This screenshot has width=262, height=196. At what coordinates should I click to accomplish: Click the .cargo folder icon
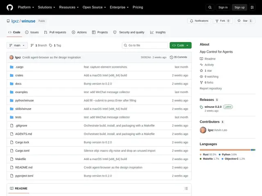[x=11, y=67]
